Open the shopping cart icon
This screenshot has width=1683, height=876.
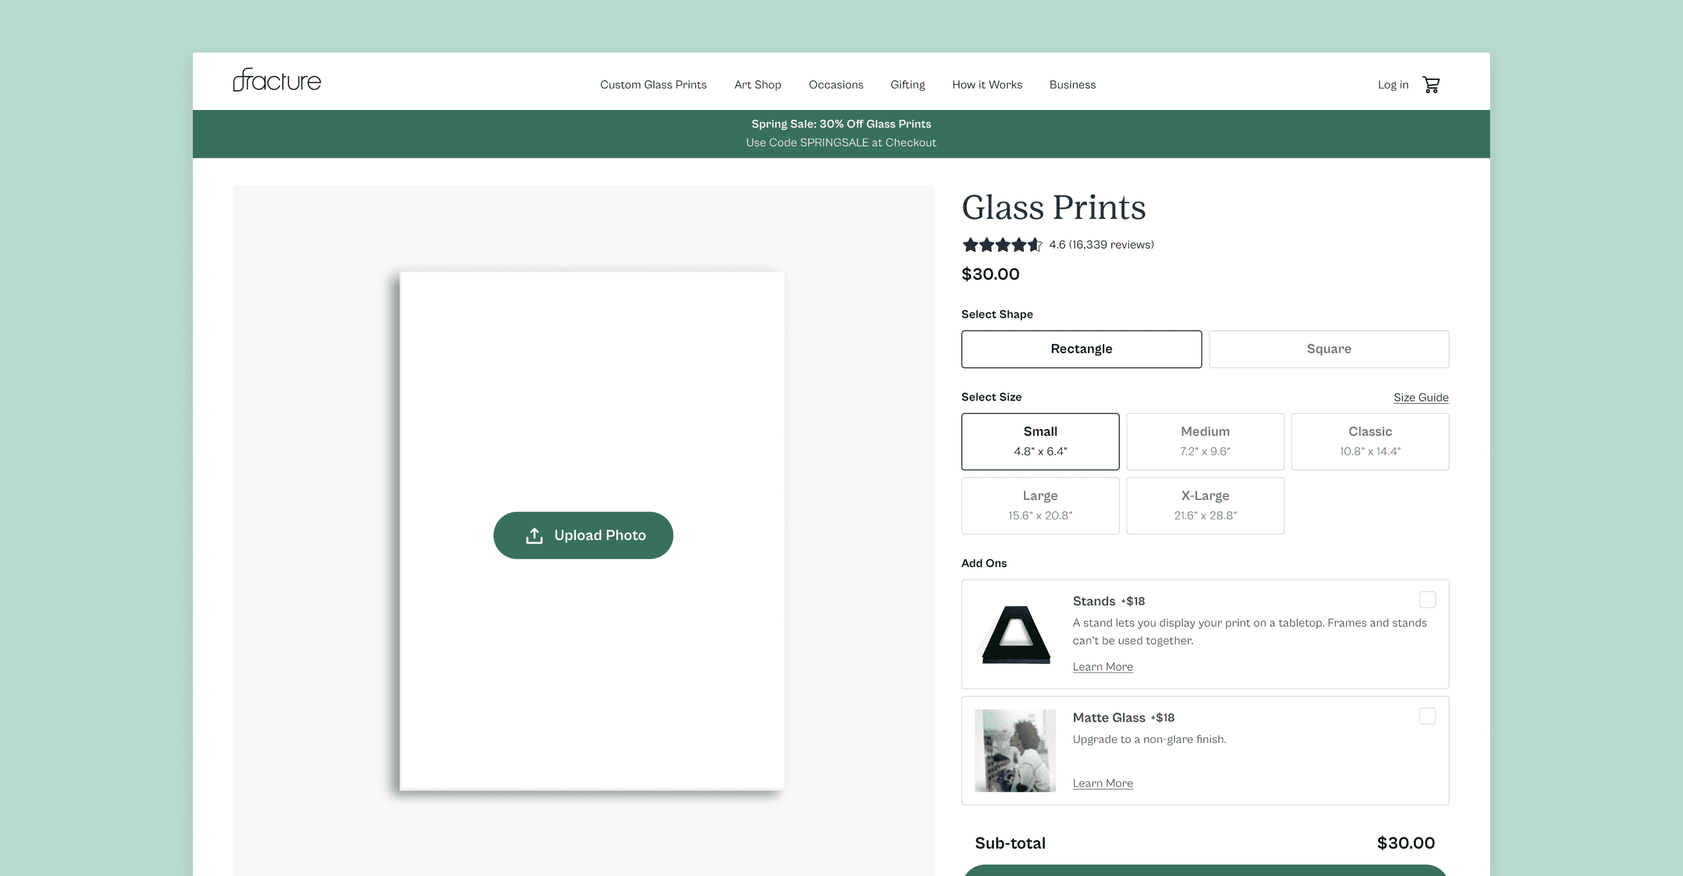(1431, 85)
